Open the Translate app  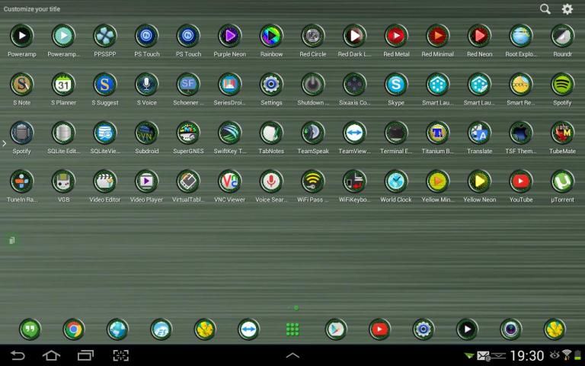479,133
